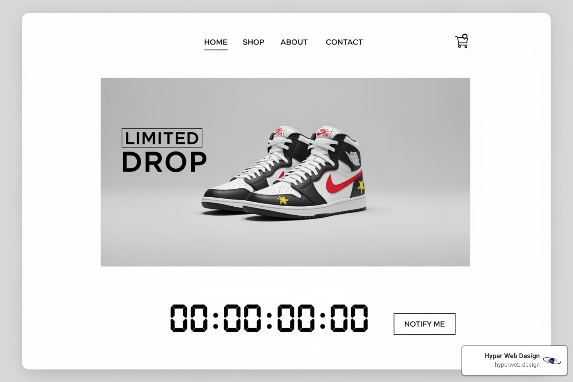Image resolution: width=573 pixels, height=382 pixels.
Task: Open the SHOP menu item
Action: tap(253, 42)
